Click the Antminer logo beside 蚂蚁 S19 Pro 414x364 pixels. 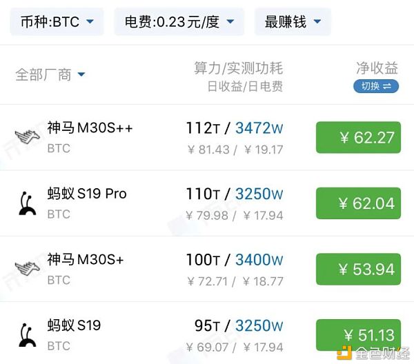point(27,203)
